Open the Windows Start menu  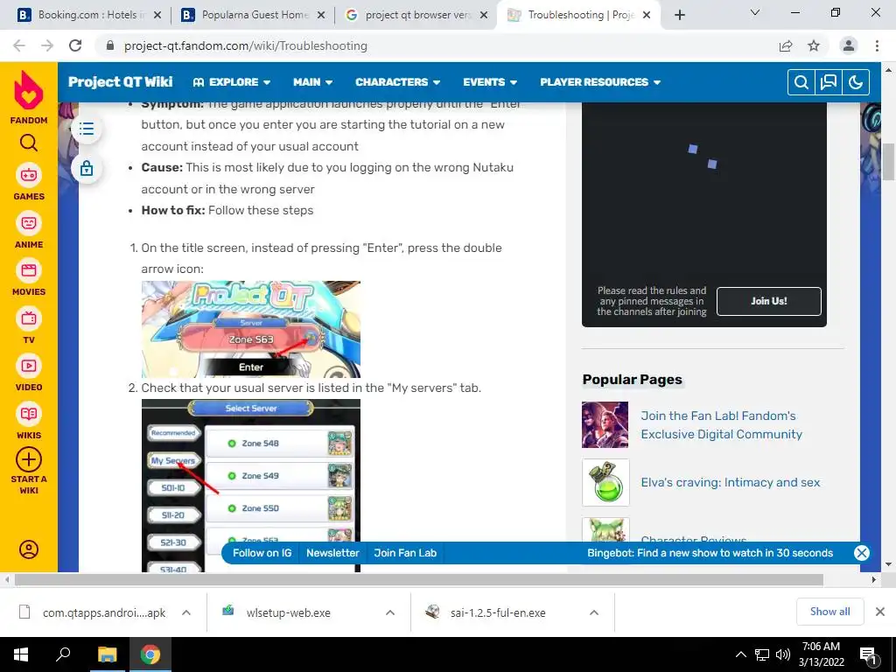[x=21, y=654]
